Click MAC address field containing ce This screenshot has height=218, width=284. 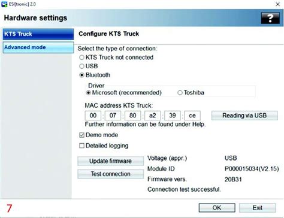pyautogui.click(x=192, y=116)
